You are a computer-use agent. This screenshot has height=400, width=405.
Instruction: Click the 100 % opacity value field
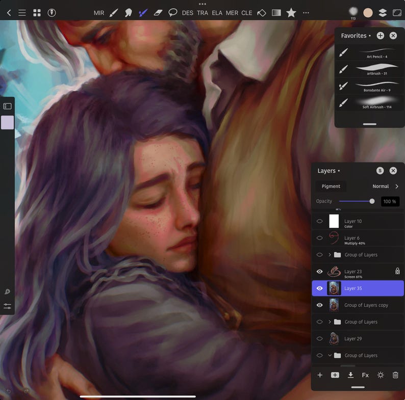click(390, 201)
